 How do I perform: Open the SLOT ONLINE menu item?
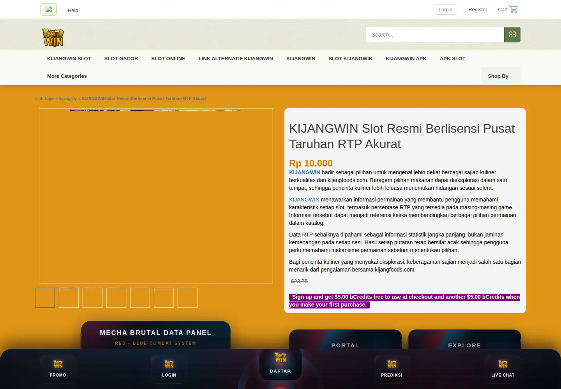tap(168, 59)
